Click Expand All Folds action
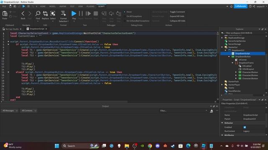 pyautogui.click(x=177, y=16)
